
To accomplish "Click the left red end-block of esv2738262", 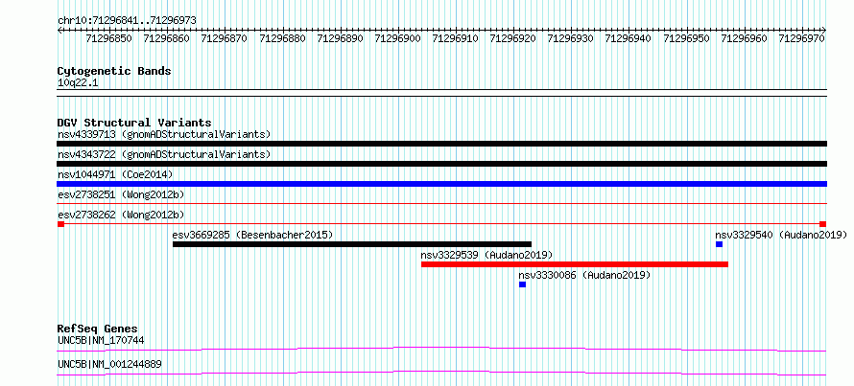I will pyautogui.click(x=61, y=224).
